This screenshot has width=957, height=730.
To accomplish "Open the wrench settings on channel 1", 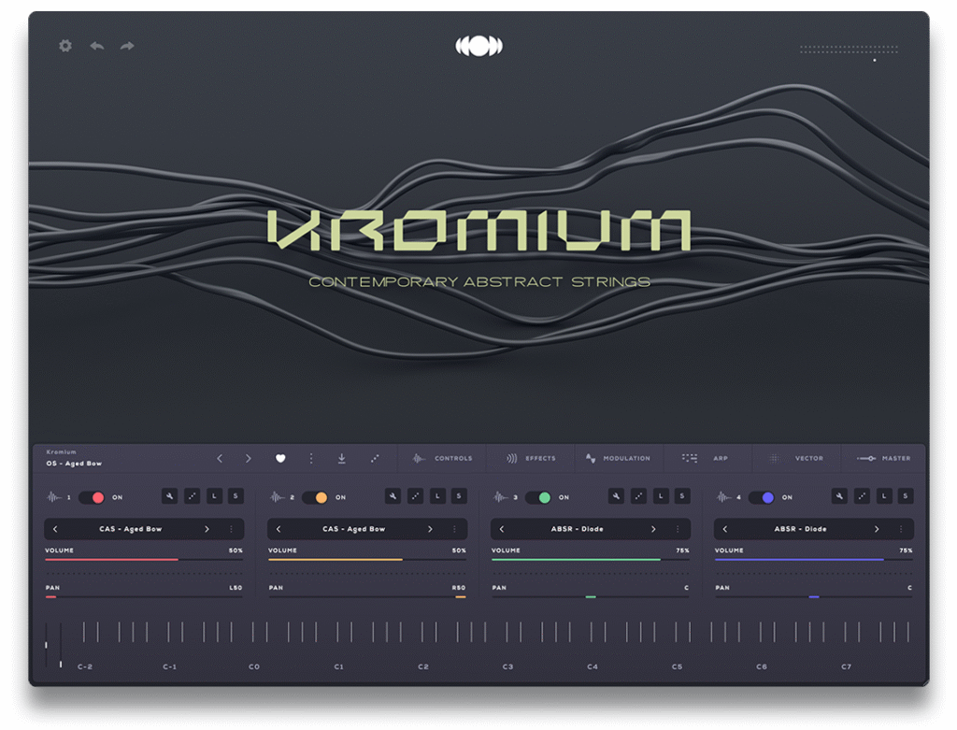I will point(169,496).
